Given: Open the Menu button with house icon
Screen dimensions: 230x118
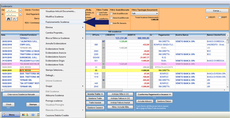Looking at the screenshot, I should coord(10,115).
